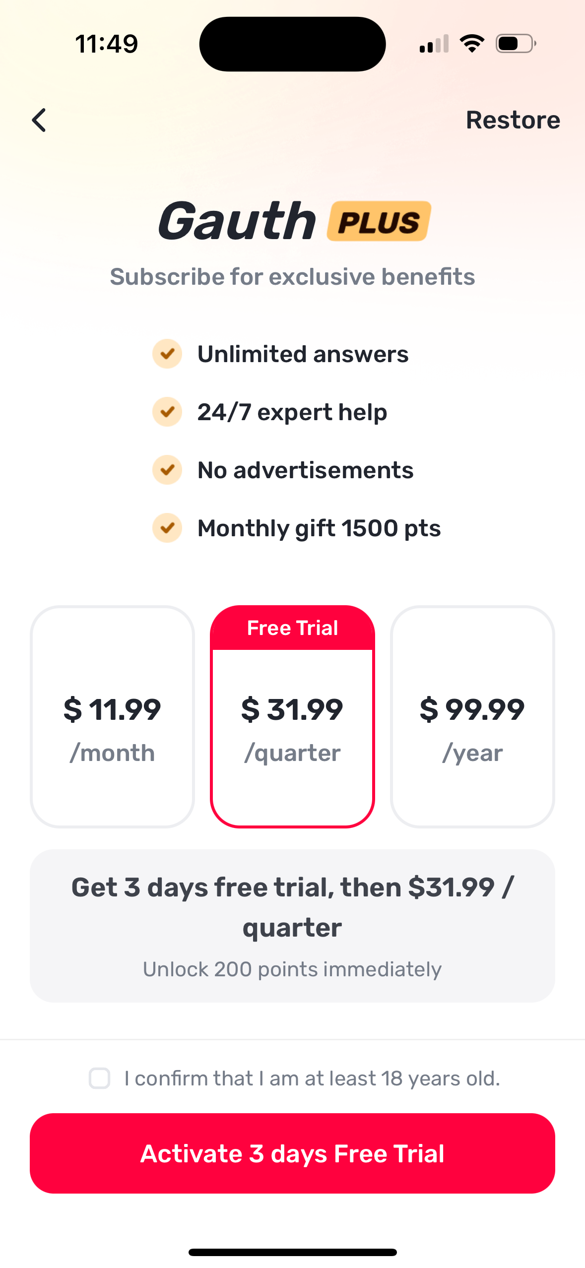Tap the back arrow icon

click(39, 120)
